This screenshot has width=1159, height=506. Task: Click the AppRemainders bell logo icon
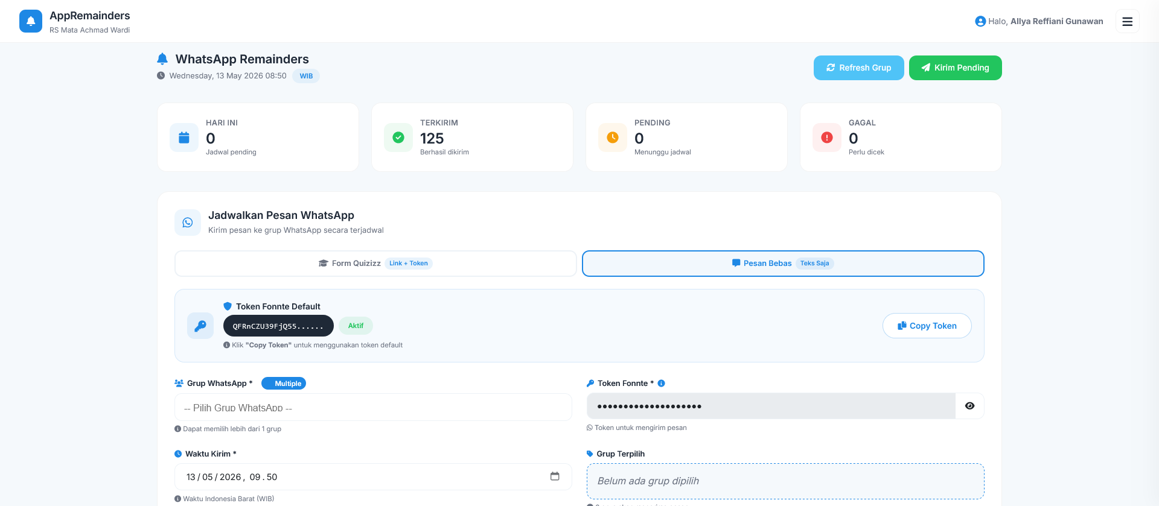coord(31,21)
